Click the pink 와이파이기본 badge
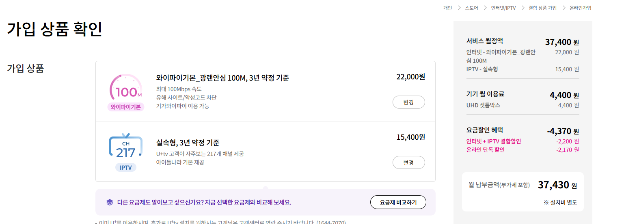Image resolution: width=624 pixels, height=224 pixels. [126, 107]
